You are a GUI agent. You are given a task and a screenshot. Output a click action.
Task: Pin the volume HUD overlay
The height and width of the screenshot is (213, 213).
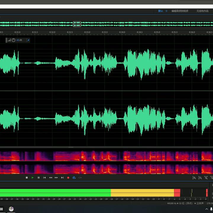click(x=28, y=40)
